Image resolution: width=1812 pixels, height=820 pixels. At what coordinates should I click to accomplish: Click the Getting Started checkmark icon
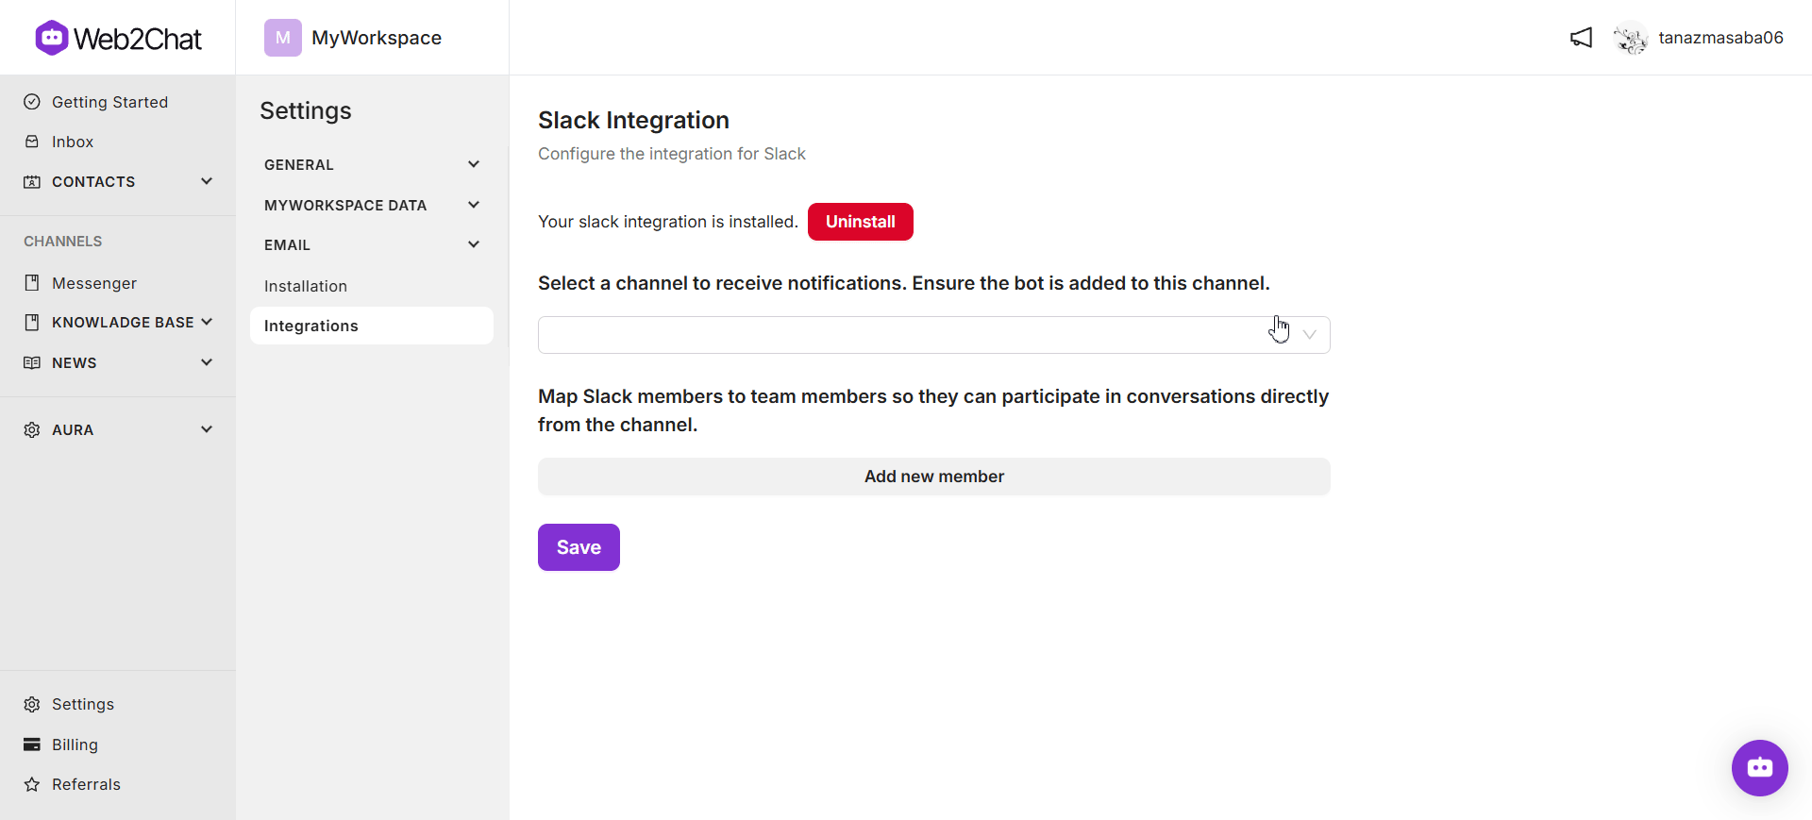32,102
